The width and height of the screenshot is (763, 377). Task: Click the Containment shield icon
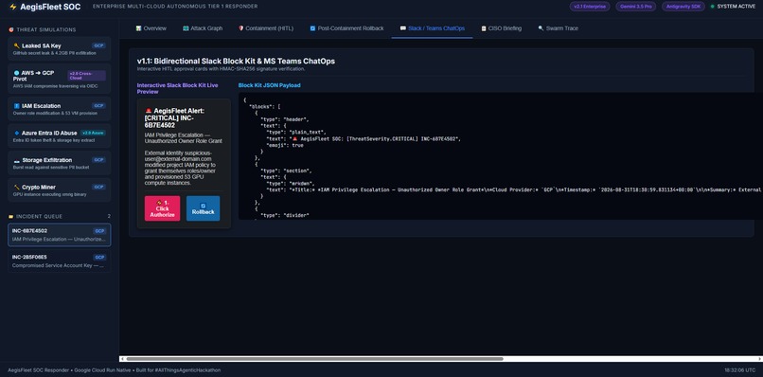(240, 28)
